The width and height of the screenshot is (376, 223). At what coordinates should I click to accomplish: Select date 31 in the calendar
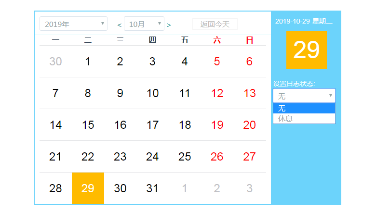pyautogui.click(x=152, y=188)
